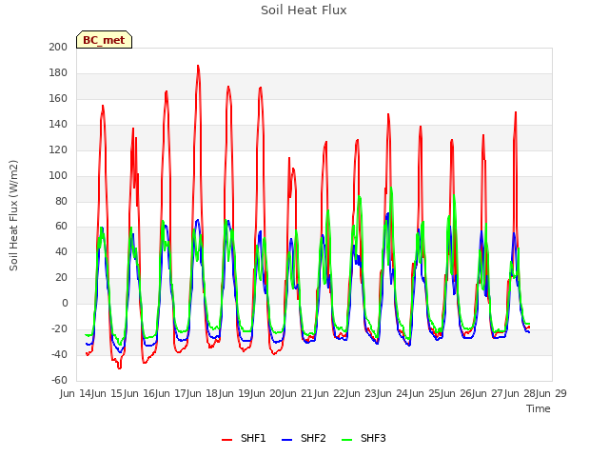Click the BC_met annotation label
609x457 pixels.
(104, 40)
